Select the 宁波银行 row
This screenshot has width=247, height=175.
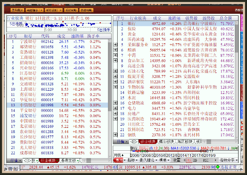click(57, 42)
